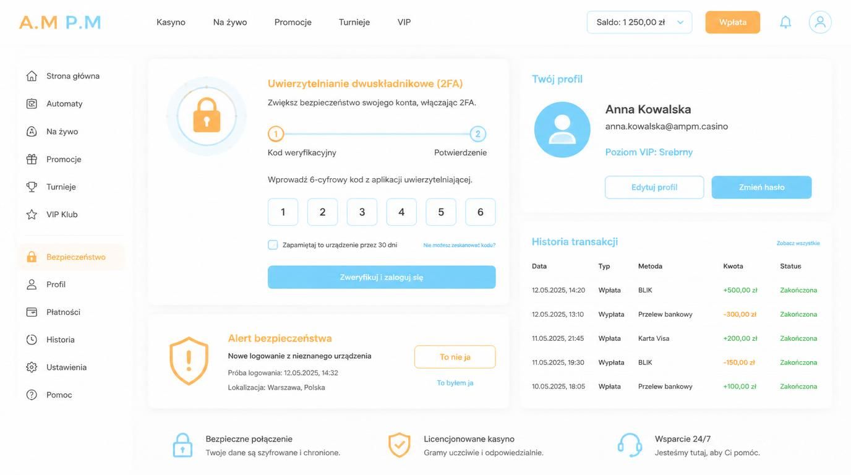Image resolution: width=851 pixels, height=475 pixels.
Task: Click the live casino icon for Na żywo in sidebar
Action: (x=32, y=131)
